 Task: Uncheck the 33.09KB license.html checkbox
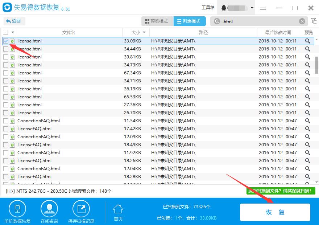6,41
